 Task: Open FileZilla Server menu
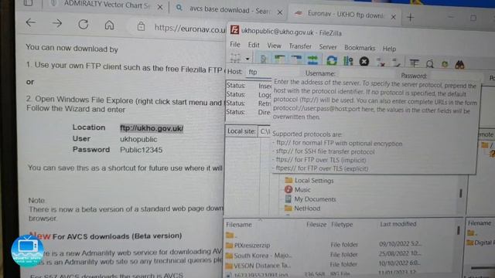point(328,47)
